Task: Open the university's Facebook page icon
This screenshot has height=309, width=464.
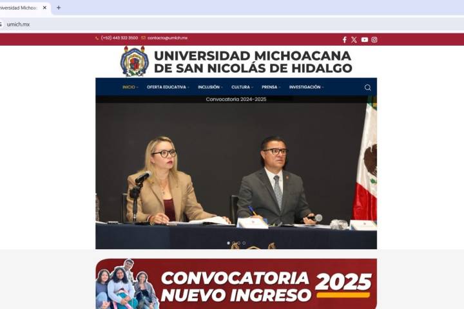Action: tap(344, 39)
